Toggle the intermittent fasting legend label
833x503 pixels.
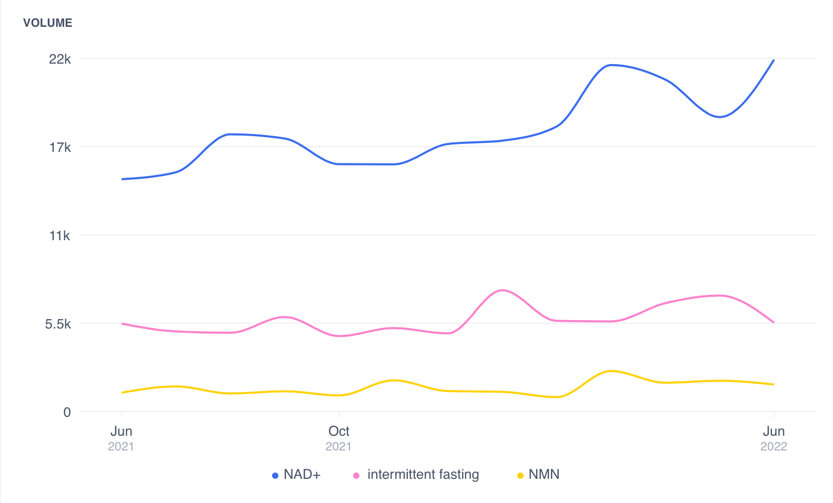click(423, 475)
